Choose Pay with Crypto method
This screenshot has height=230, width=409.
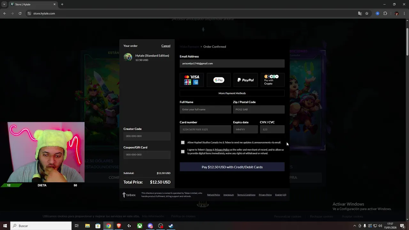click(273, 80)
